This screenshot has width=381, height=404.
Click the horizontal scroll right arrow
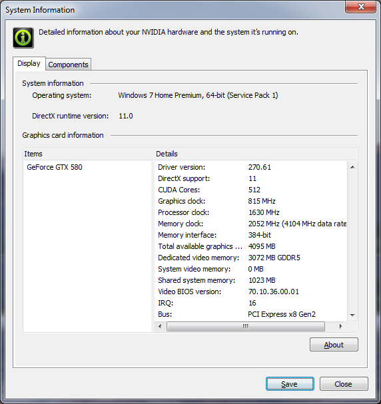(341, 326)
